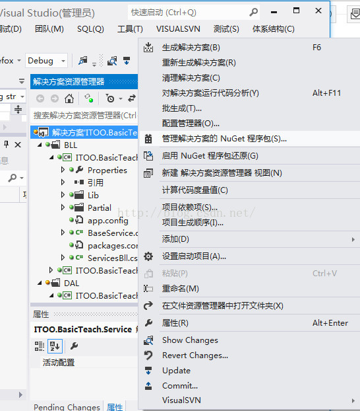Click the Home icon in Solution Explorer toolbar

69,98
